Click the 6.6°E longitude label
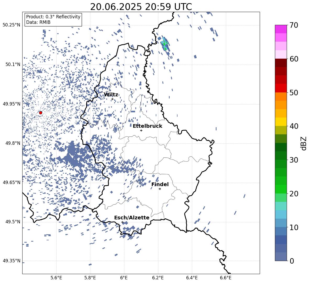This screenshot has width=310, height=283. 226,278
